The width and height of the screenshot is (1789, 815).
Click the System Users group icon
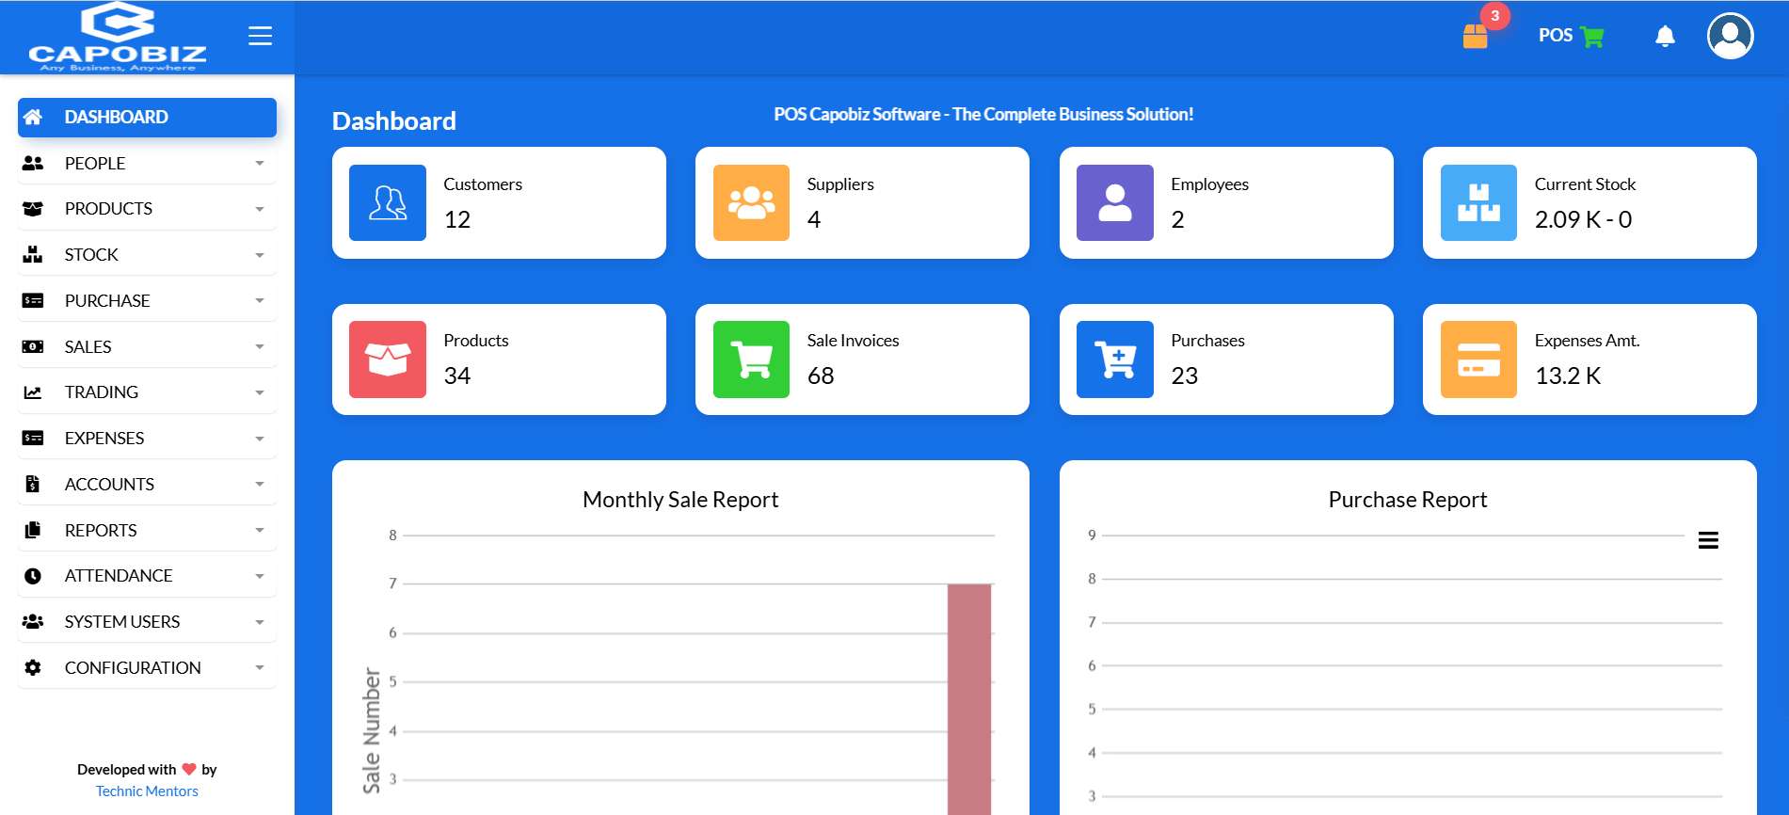[33, 622]
